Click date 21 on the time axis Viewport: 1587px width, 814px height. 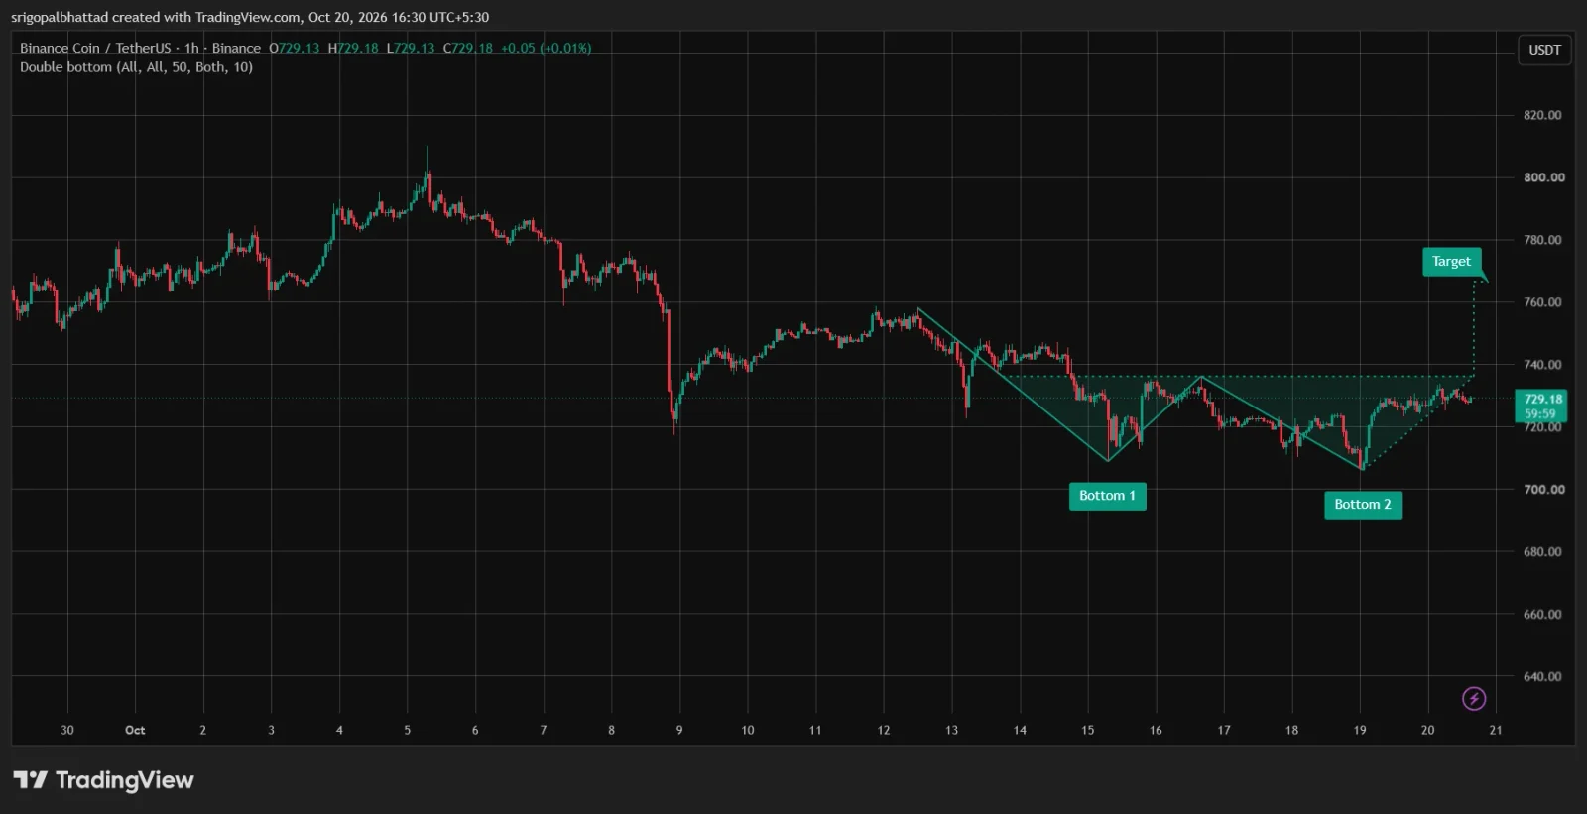point(1496,730)
